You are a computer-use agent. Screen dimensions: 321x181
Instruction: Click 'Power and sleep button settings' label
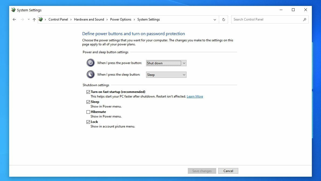[105, 52]
